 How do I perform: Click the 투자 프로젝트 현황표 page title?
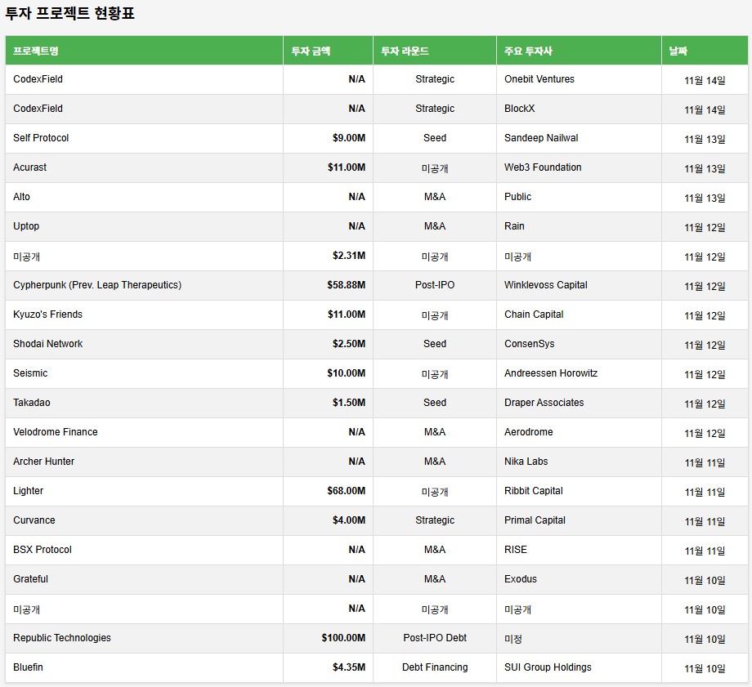(x=70, y=14)
